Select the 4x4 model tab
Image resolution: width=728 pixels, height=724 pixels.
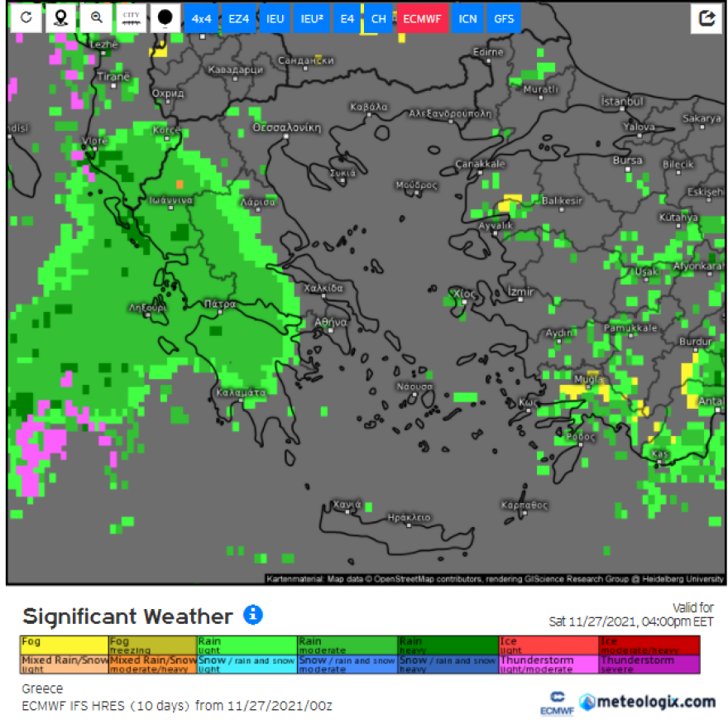click(x=201, y=18)
